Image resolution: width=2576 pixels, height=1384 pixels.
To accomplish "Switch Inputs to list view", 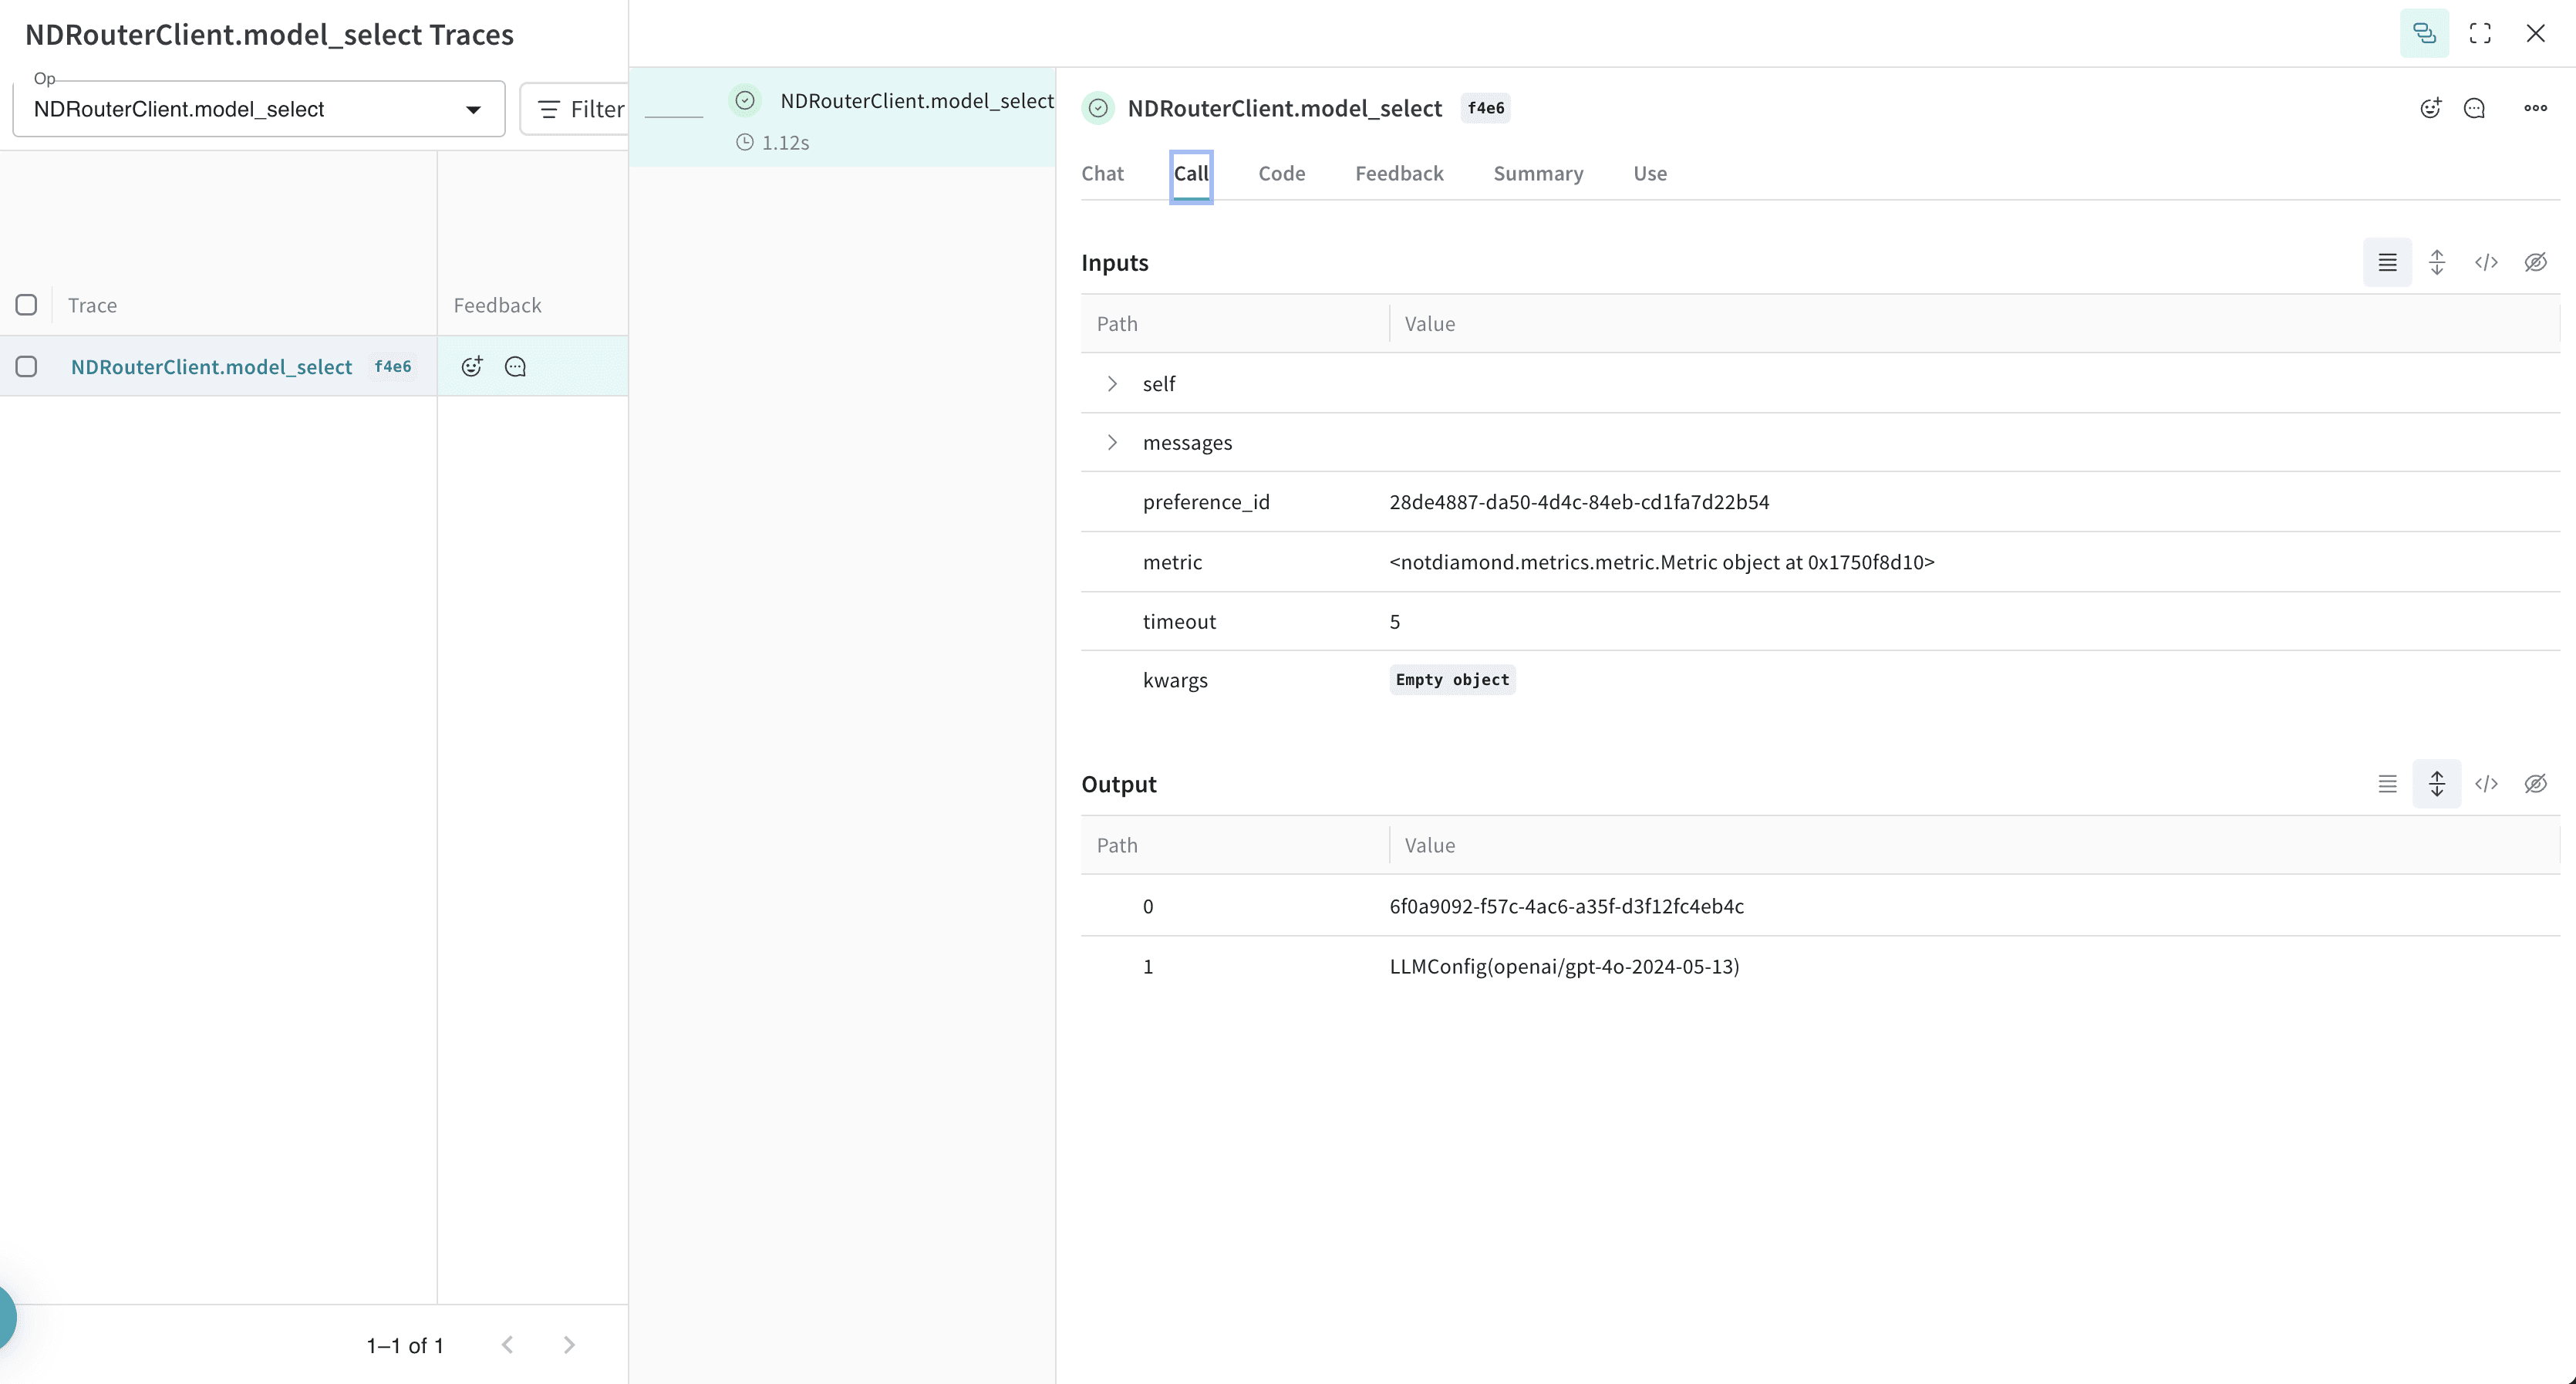I will coord(2387,263).
